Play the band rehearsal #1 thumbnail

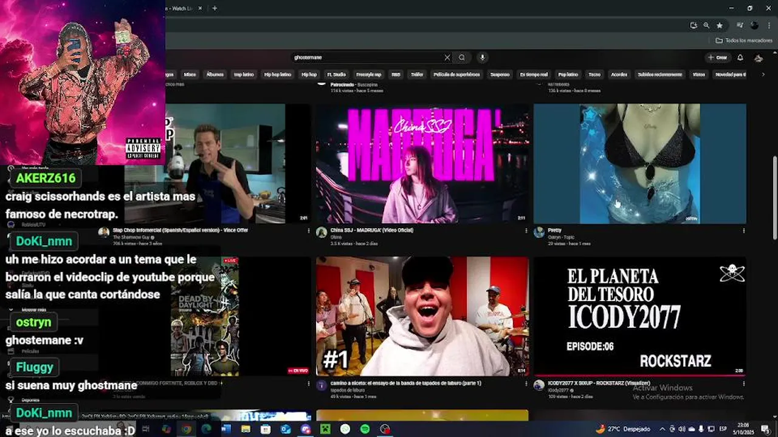(422, 316)
